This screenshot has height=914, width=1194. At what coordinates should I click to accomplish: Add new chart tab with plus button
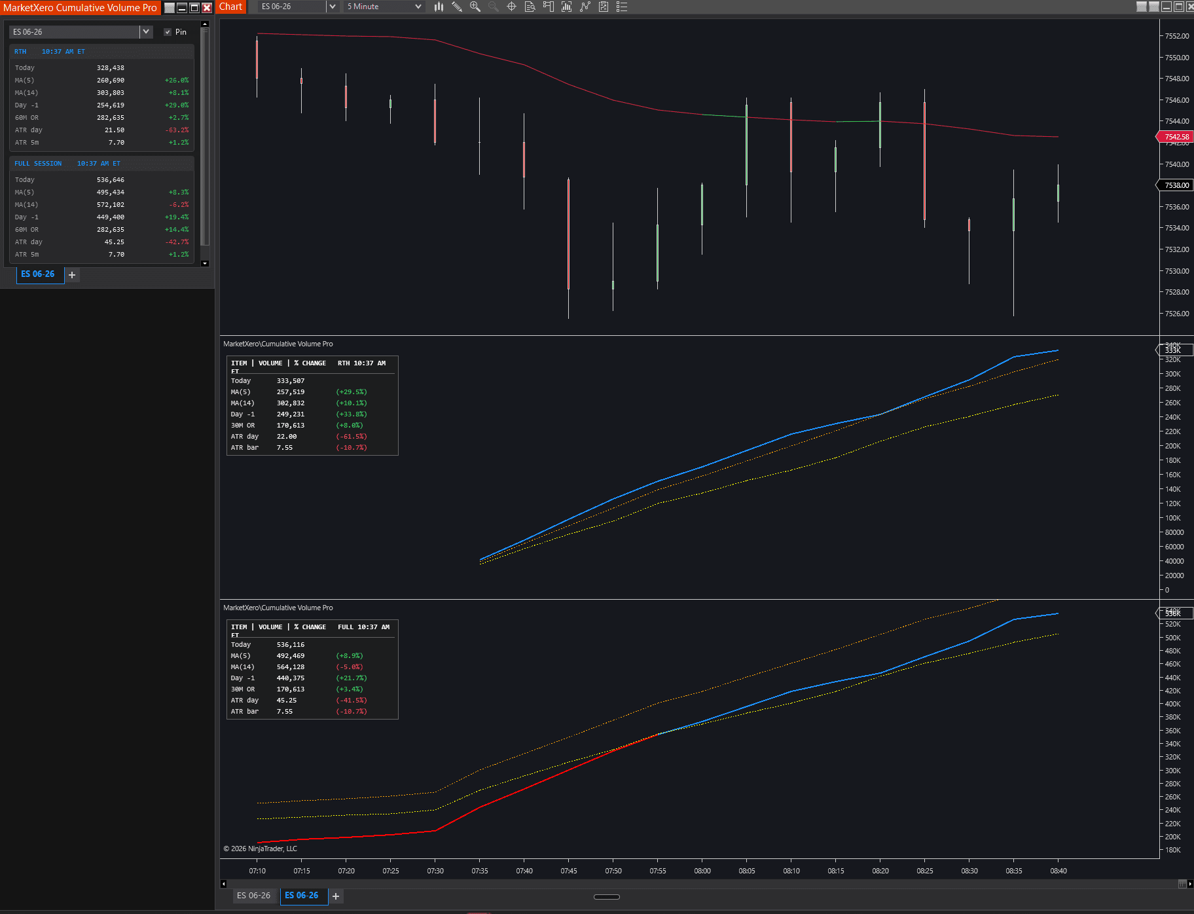tap(336, 896)
